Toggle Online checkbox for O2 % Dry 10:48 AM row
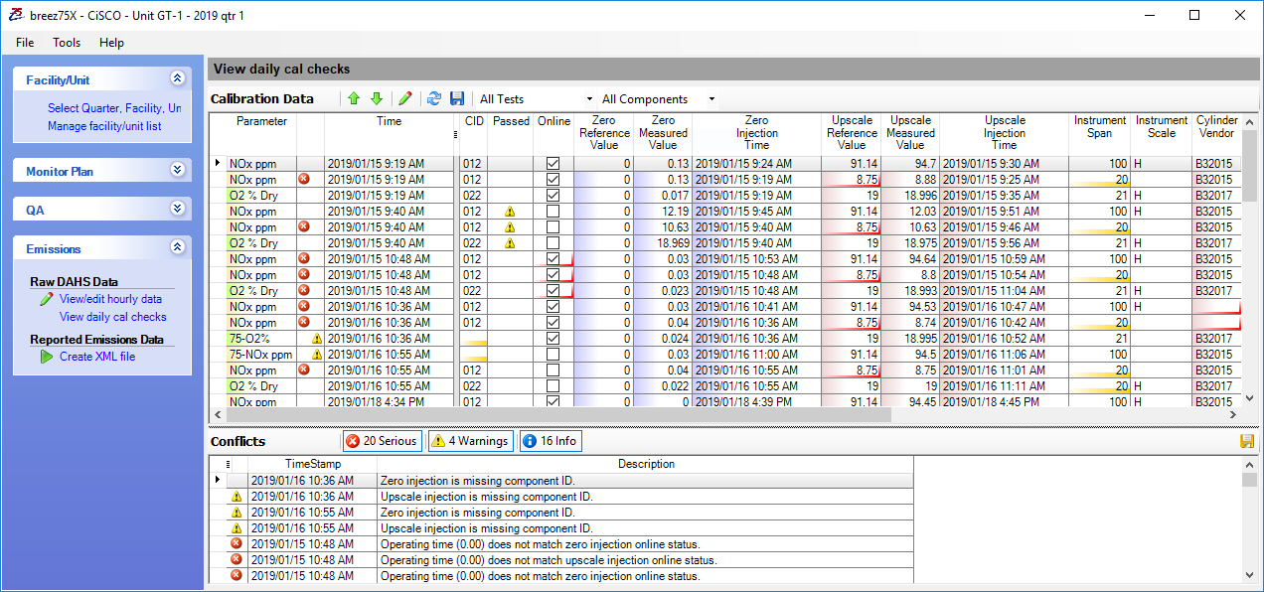 pos(553,291)
